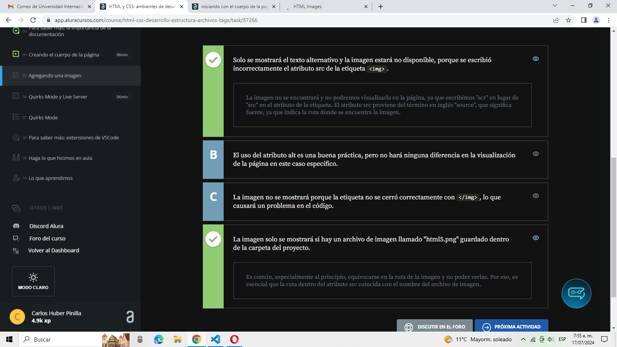Click the page vertical scrollbar thumb

click(x=614, y=227)
